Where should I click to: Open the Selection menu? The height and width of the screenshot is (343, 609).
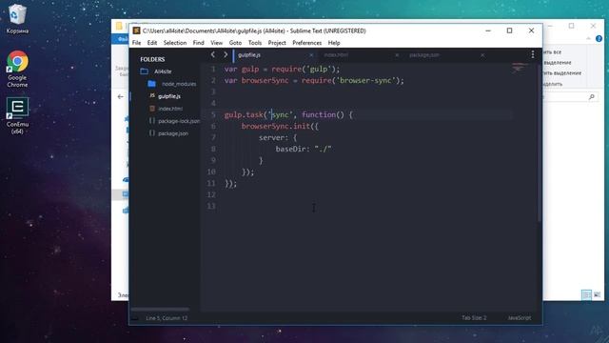[x=175, y=43]
